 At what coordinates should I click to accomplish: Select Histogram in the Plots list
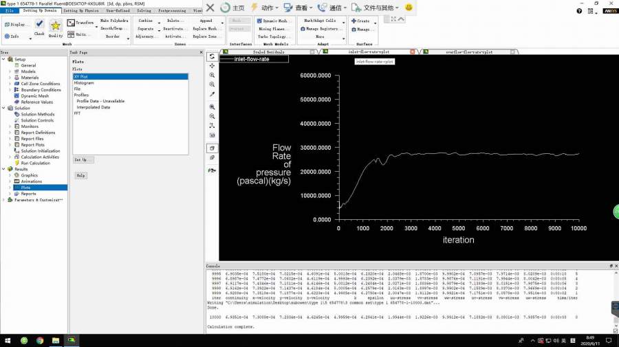84,82
